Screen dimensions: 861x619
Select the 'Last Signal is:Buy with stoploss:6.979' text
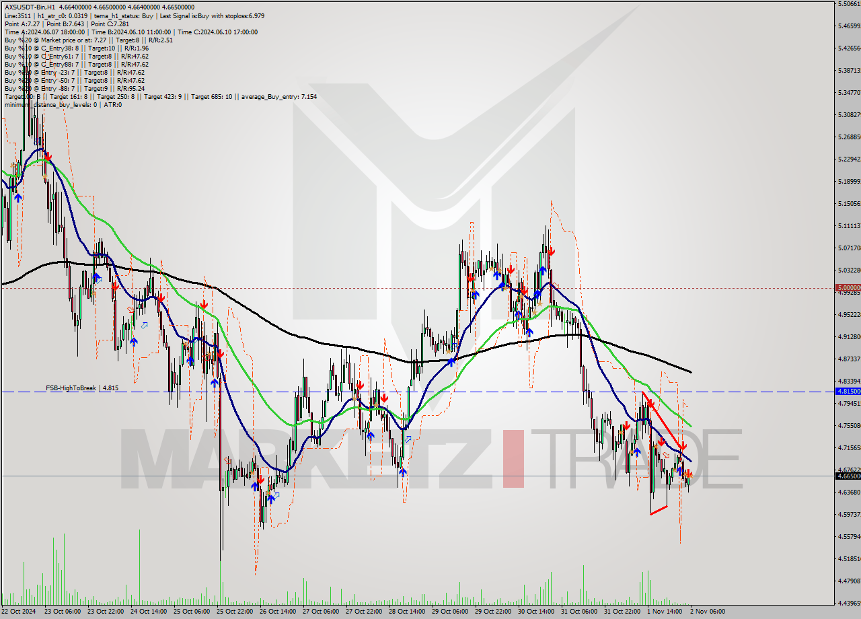point(213,15)
